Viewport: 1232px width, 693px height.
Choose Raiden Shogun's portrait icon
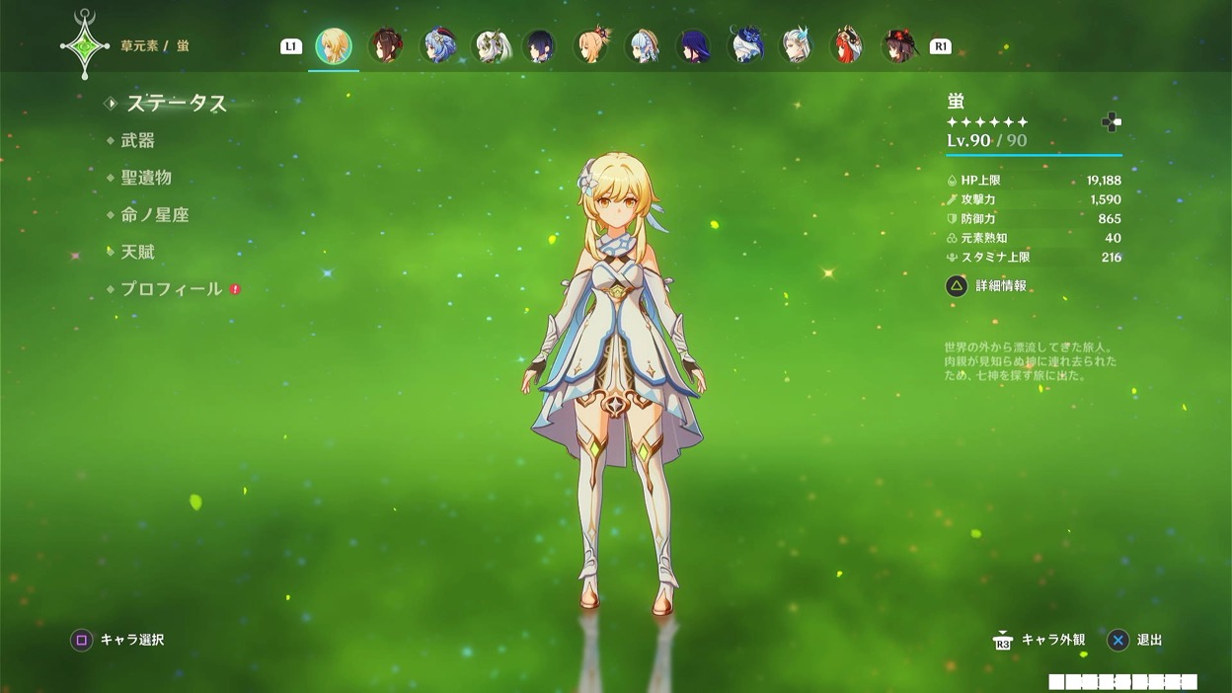pos(693,46)
